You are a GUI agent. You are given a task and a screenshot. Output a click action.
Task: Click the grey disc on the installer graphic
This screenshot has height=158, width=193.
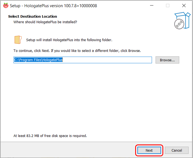point(179,24)
